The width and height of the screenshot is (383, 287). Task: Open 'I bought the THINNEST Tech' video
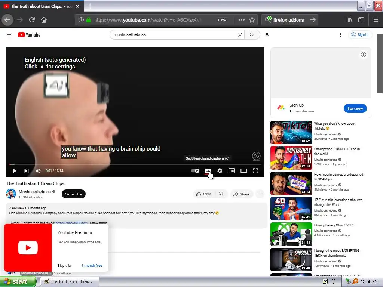(x=337, y=151)
